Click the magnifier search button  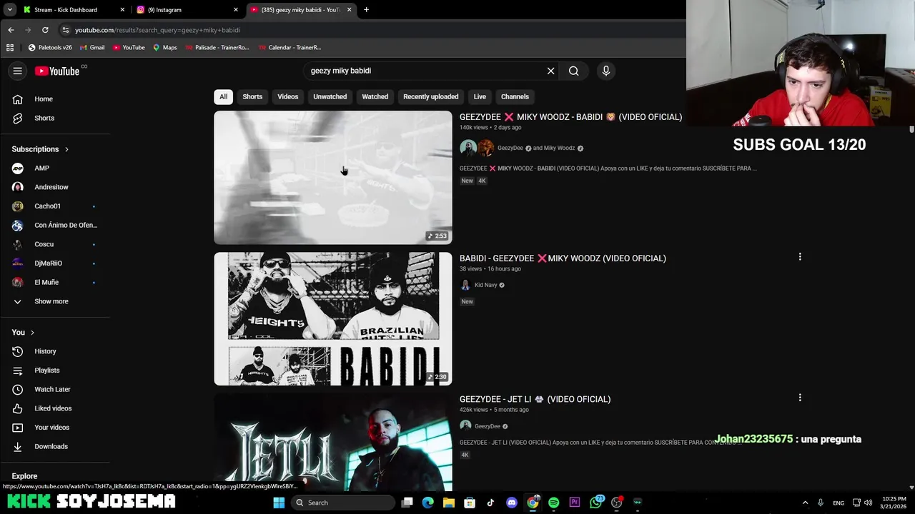coord(573,71)
